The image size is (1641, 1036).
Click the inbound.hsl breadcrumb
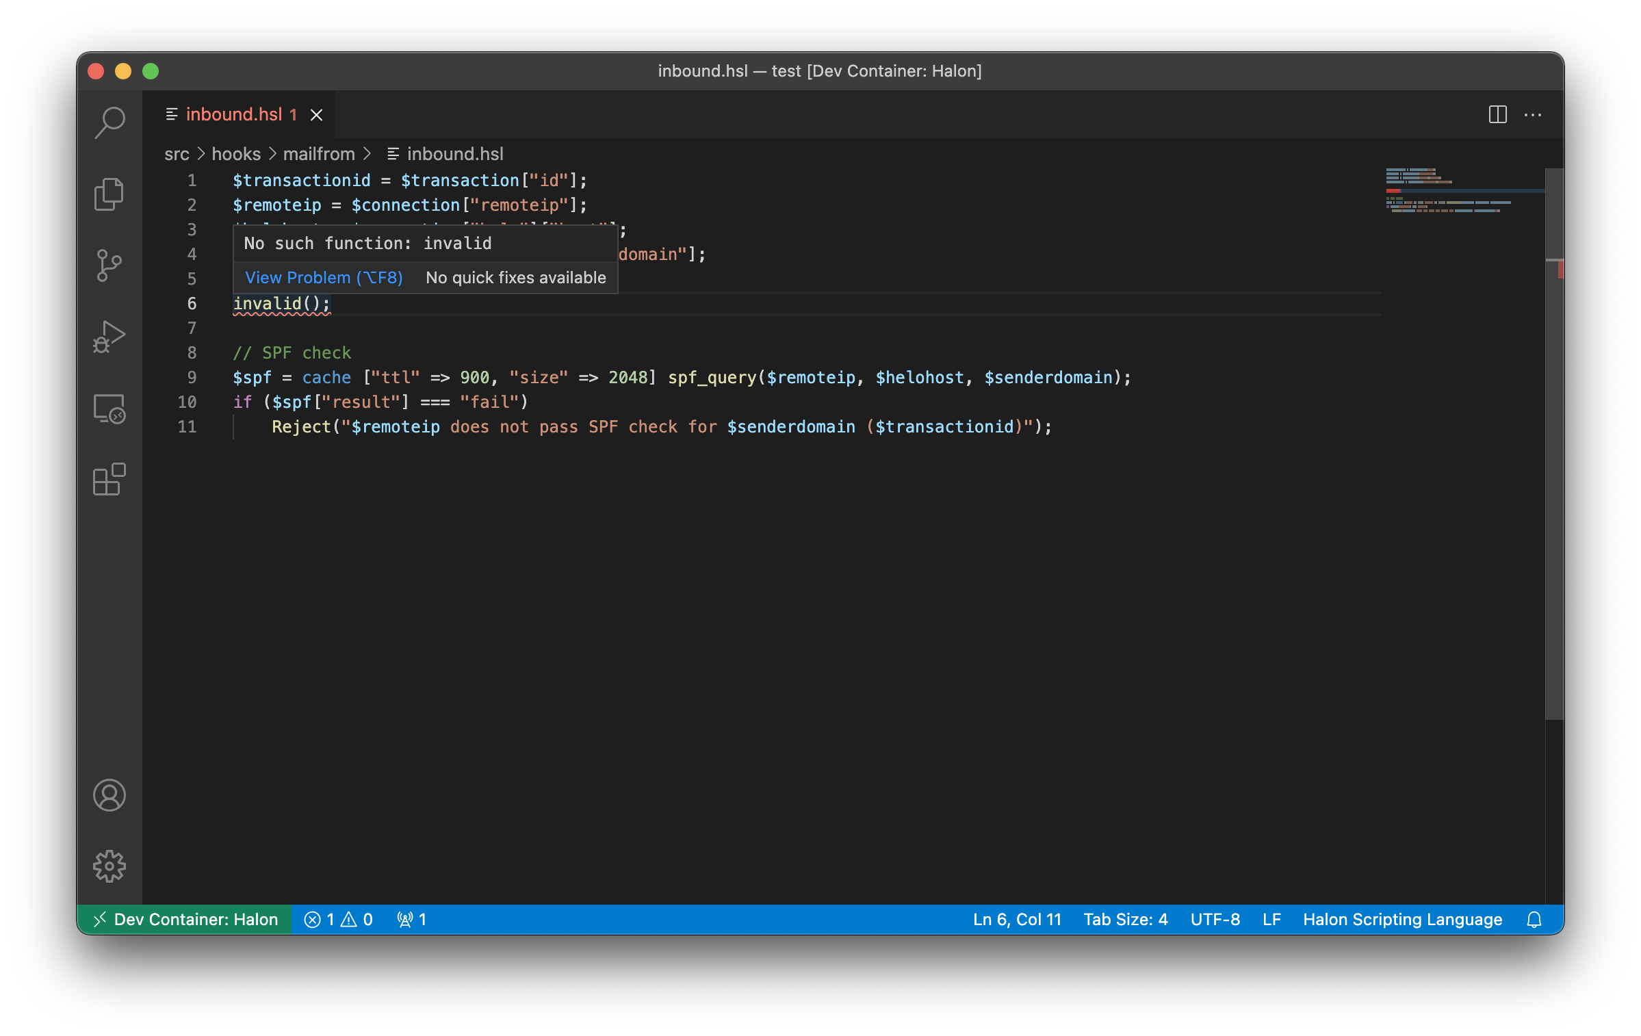point(445,154)
